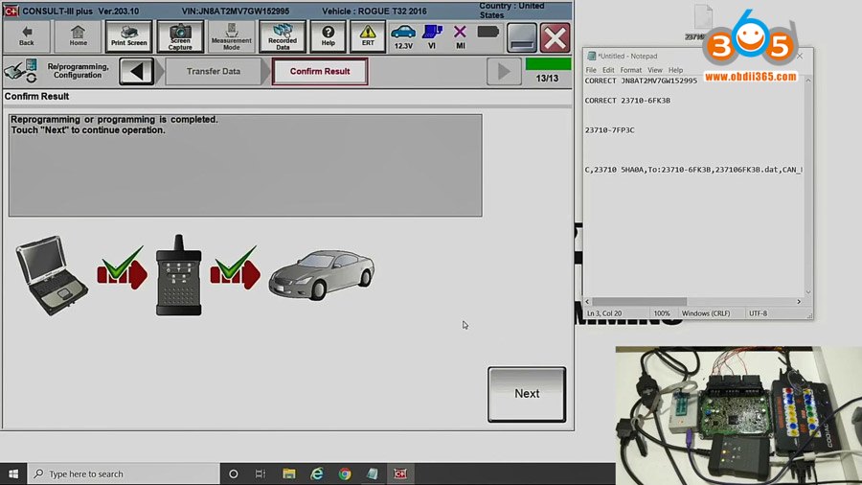Viewport: 862px width, 485px height.
Task: Open Notepad Help menu
Action: [x=675, y=70]
